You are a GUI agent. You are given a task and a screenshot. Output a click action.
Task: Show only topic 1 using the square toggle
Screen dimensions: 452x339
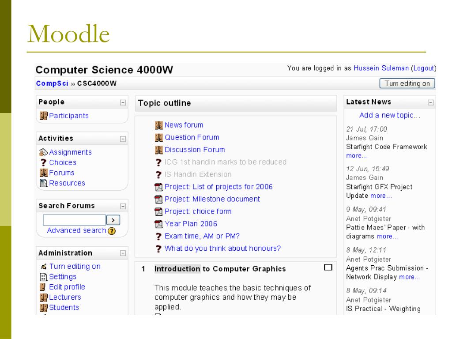click(328, 267)
